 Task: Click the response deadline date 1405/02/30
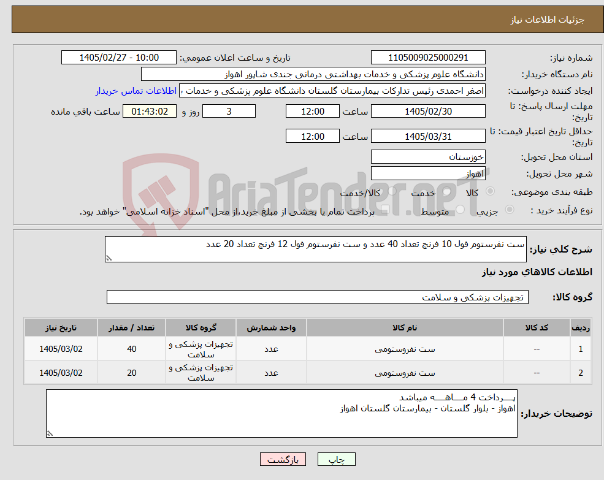point(428,112)
